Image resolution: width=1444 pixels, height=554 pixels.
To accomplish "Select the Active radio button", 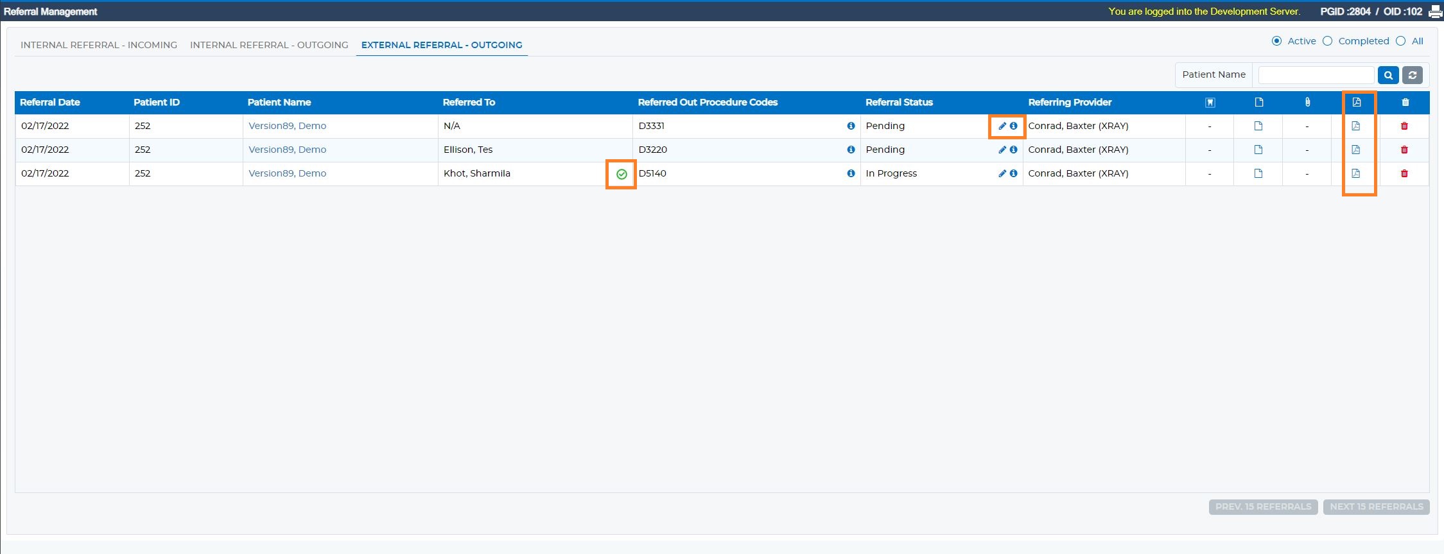I will click(1276, 41).
